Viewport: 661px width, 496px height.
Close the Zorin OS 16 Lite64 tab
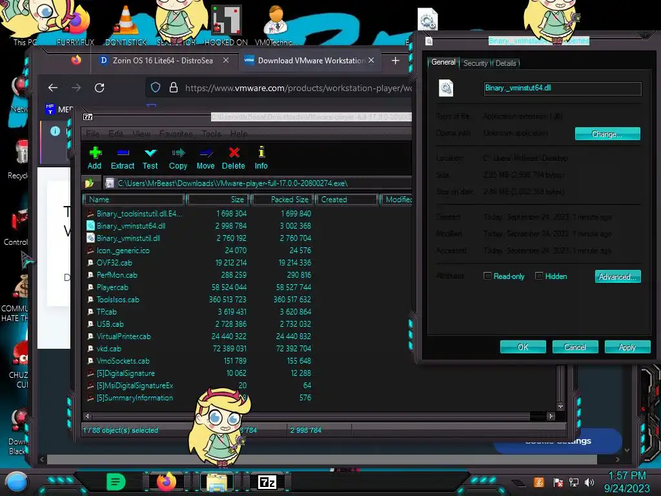coord(226,60)
